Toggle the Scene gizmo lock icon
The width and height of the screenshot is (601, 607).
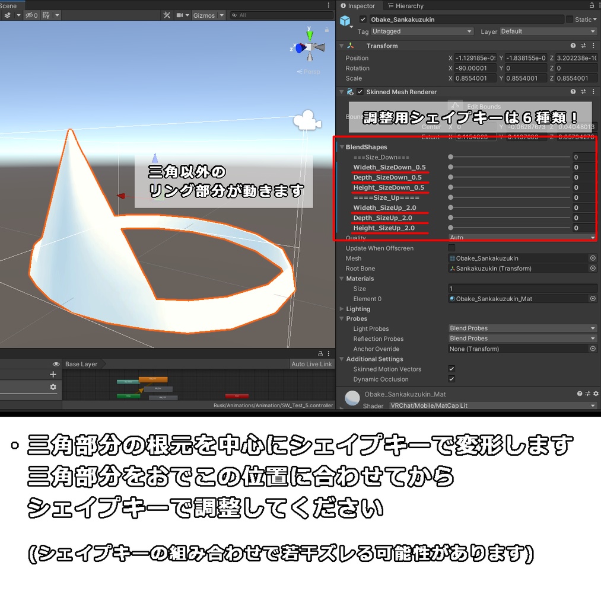pyautogui.click(x=327, y=30)
